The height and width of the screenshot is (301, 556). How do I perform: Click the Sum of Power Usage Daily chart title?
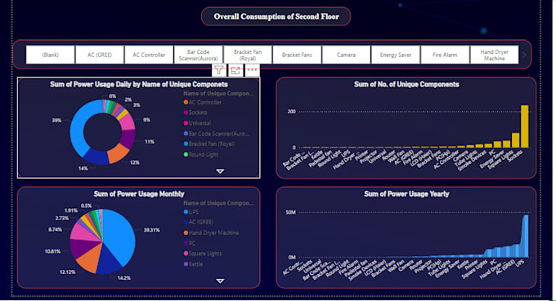click(x=139, y=84)
